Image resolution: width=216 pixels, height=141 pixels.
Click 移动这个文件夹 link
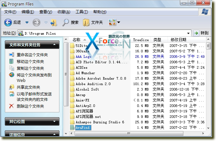coord(30,62)
